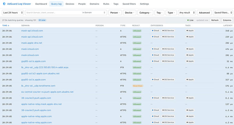The width and height of the screenshot is (234, 125).
Task: Open the Rules tab
Action: tap(106, 4)
